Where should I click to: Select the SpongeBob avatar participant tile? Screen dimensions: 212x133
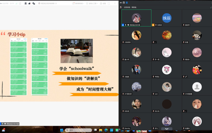pyautogui.click(x=197, y=18)
